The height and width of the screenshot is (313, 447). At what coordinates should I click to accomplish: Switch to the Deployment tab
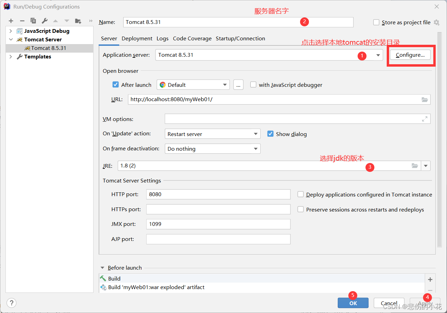(137, 39)
